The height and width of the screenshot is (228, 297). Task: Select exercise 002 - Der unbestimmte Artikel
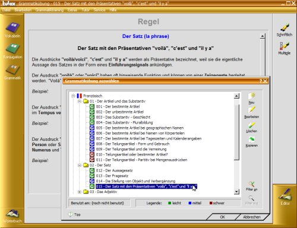120,112
